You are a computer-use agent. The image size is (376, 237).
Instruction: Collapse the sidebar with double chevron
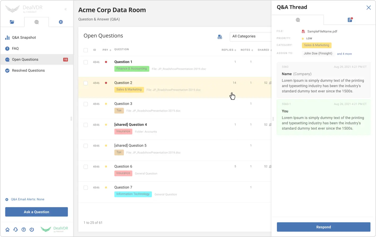coord(65,9)
